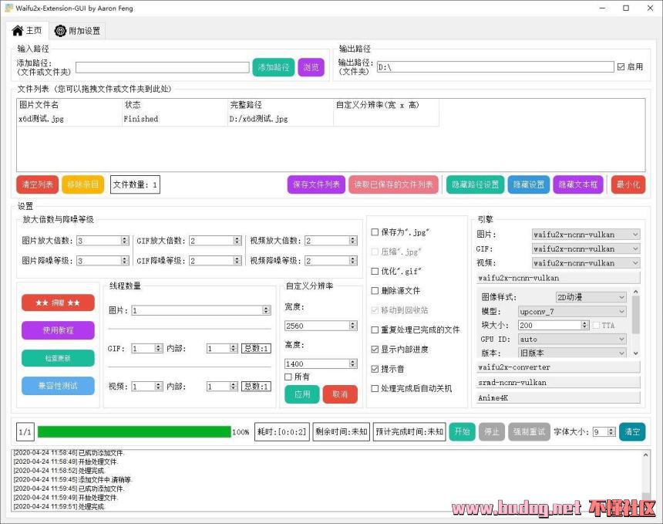Adjust the 高度 spinner showing 1400

click(321, 364)
